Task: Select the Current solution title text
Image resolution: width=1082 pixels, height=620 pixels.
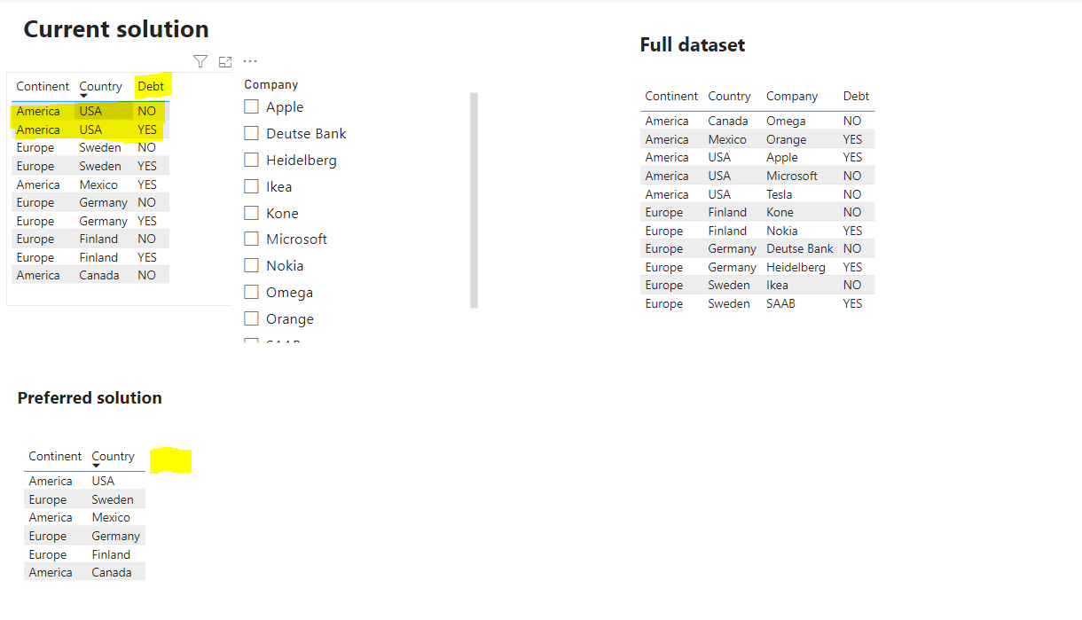Action: [x=116, y=29]
